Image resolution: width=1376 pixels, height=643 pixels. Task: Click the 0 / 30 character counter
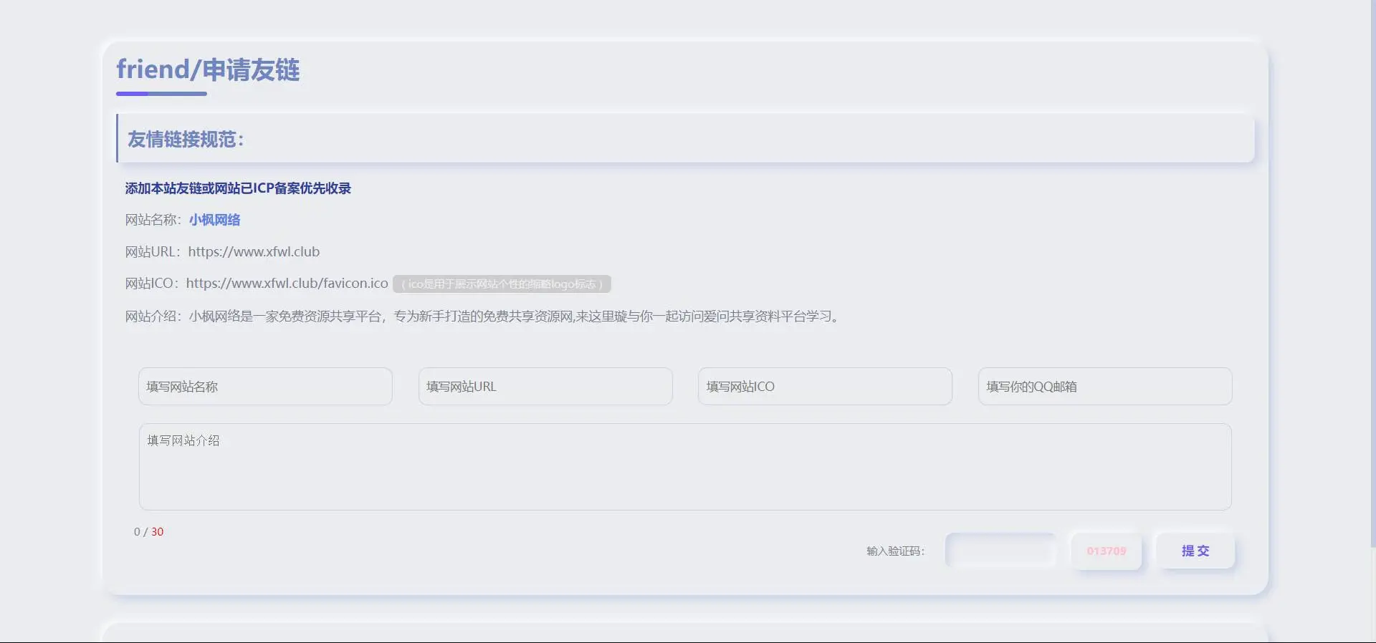click(x=148, y=532)
